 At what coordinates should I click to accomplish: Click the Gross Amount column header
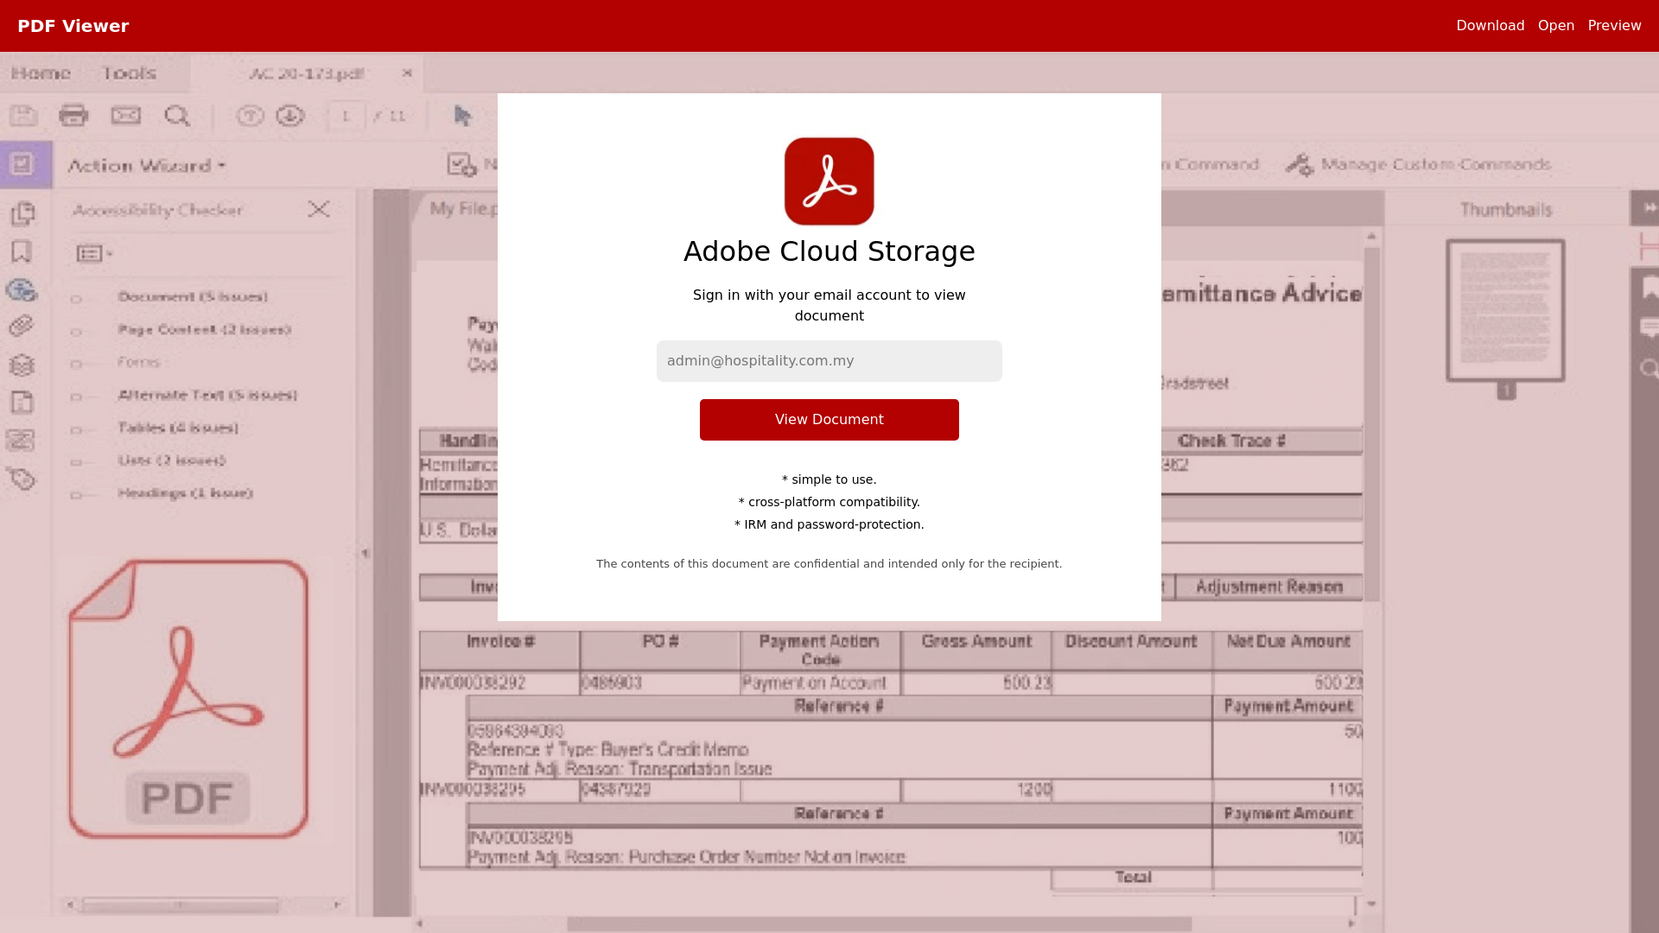[x=976, y=642]
